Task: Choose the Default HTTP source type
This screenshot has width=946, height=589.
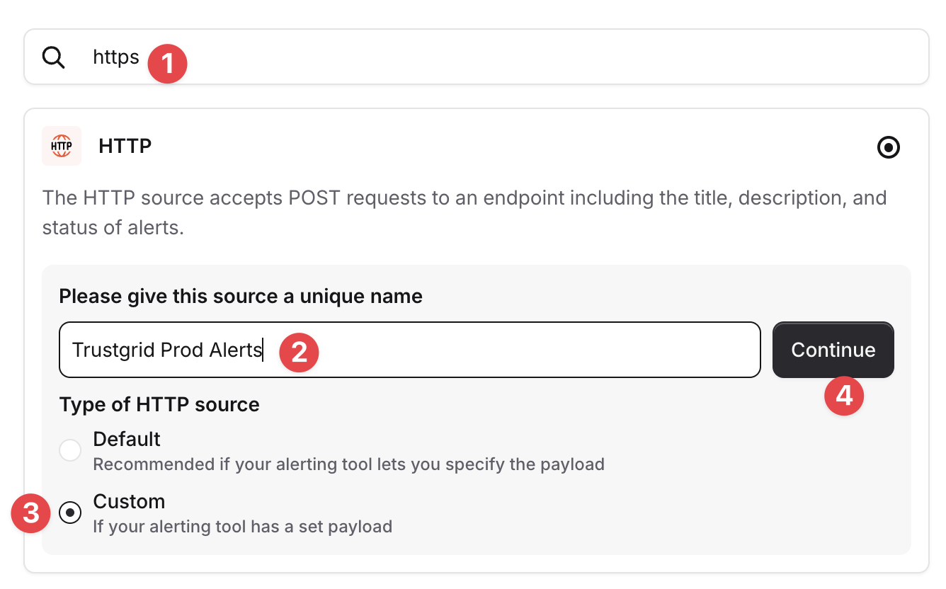Action: (x=70, y=450)
